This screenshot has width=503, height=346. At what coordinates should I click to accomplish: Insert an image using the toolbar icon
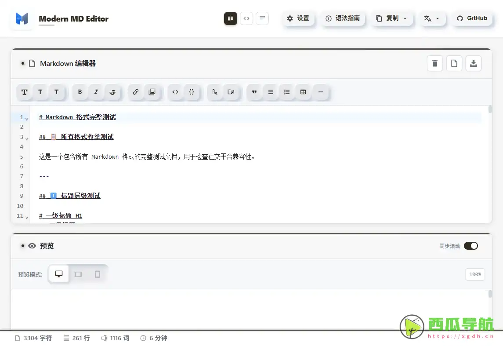click(x=152, y=92)
